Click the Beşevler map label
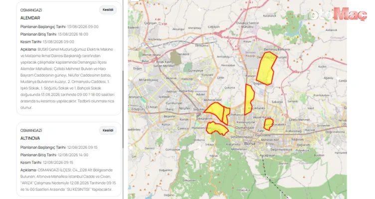 pyautogui.click(x=170, y=116)
